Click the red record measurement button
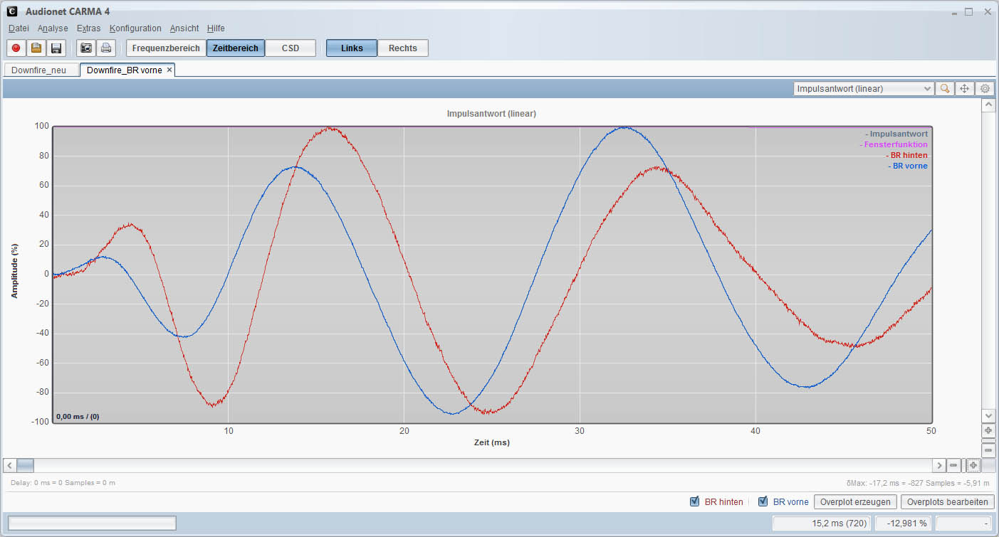Screen dimensions: 999x537 coord(16,48)
